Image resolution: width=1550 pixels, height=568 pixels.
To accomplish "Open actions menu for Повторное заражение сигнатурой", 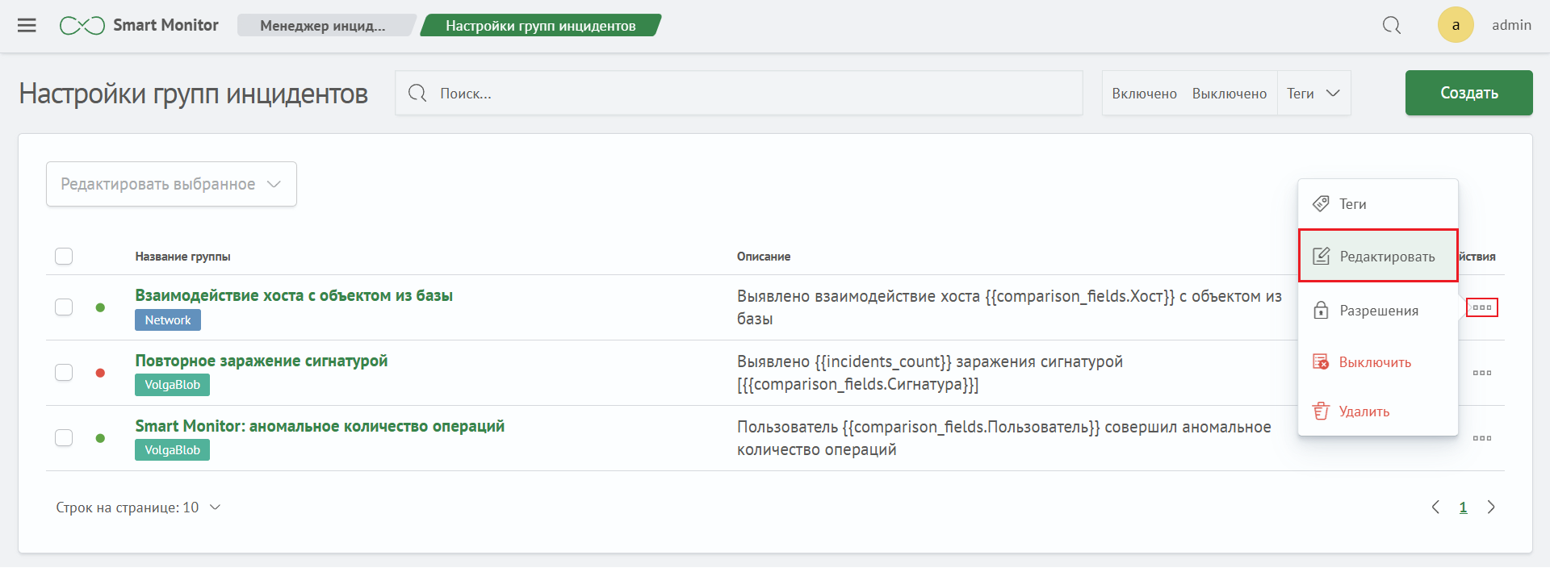I will pyautogui.click(x=1481, y=373).
